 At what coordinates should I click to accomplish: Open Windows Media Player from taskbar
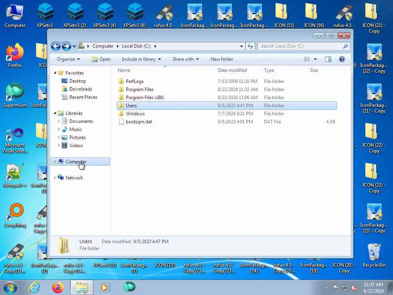(x=104, y=287)
